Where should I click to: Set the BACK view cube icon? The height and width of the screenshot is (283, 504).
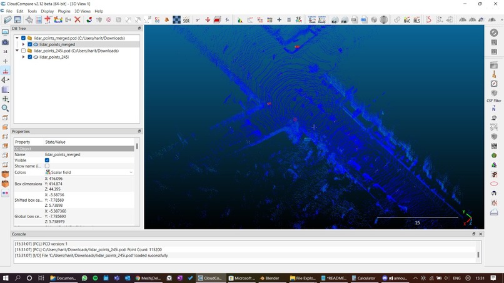(5, 184)
